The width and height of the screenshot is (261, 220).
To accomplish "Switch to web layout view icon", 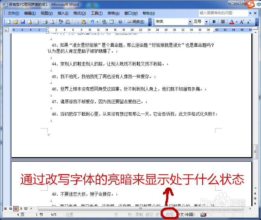I will pyautogui.click(x=11, y=209).
